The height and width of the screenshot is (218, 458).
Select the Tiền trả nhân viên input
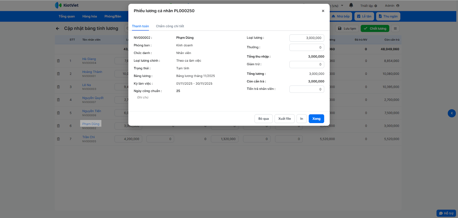[x=307, y=89]
